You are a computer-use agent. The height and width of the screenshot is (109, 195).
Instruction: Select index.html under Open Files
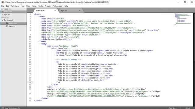(x=8, y=12)
